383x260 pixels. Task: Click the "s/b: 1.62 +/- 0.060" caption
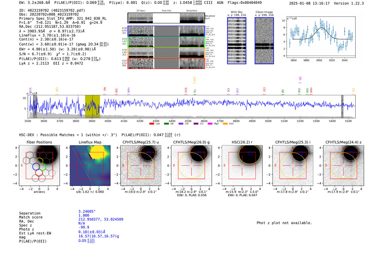(90, 192)
